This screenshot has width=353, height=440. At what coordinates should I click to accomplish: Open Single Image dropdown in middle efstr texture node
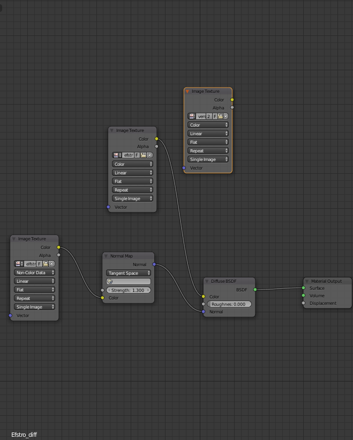click(132, 199)
